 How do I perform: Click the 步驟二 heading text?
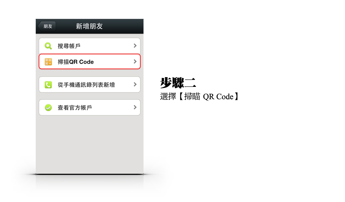click(x=178, y=83)
